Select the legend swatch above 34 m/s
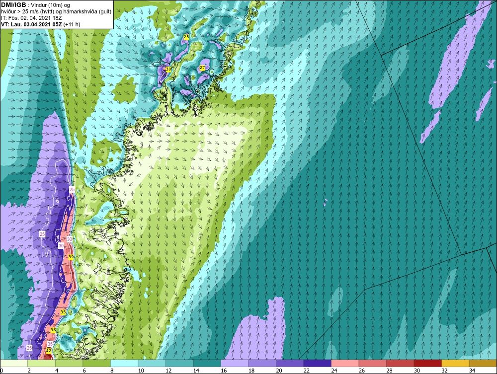Image resolution: width=497 pixels, height=374 pixels. (483, 363)
